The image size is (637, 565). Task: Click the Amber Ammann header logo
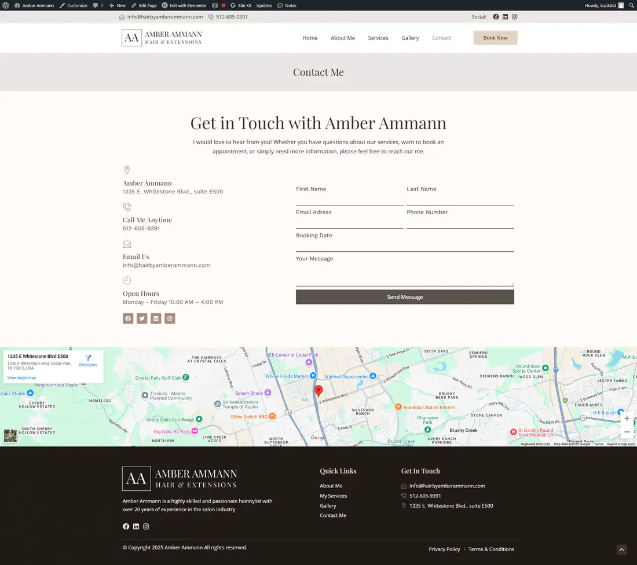162,38
